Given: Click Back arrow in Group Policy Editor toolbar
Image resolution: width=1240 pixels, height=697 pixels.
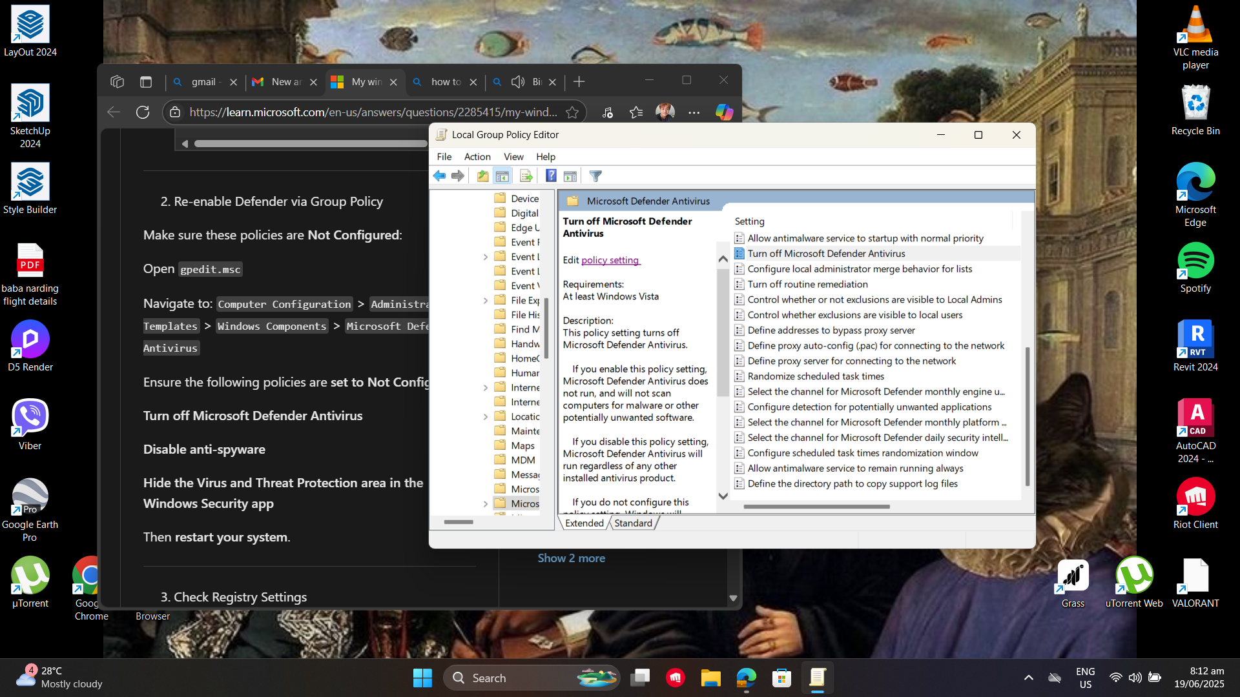Looking at the screenshot, I should [x=439, y=176].
